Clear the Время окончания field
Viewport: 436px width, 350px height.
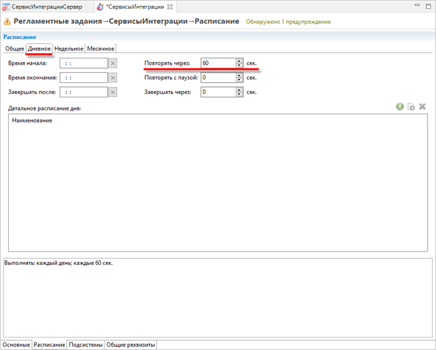[113, 78]
